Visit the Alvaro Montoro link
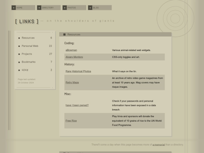The image size is (204, 153). pos(74,57)
